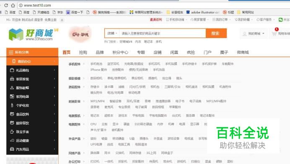Focus the product keyword search field

(x=162, y=33)
